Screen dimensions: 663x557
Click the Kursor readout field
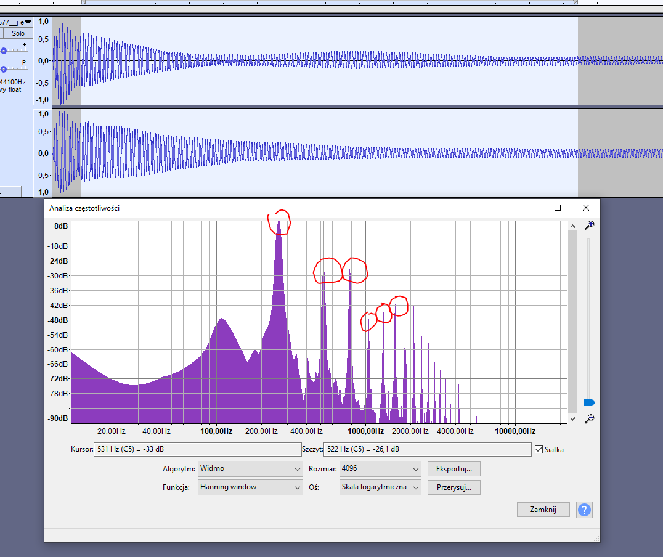tap(197, 449)
